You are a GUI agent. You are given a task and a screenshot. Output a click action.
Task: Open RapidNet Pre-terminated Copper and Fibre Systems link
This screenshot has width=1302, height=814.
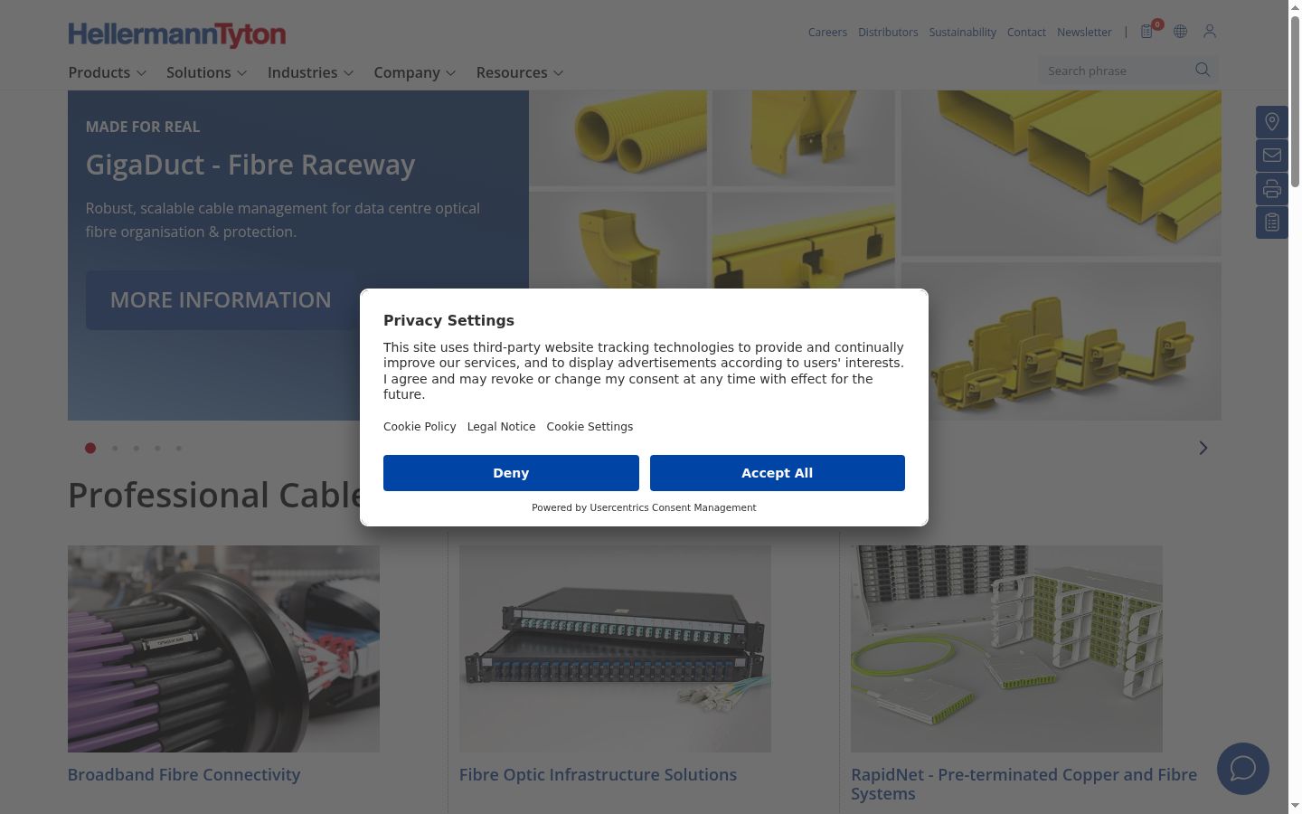click(x=1024, y=784)
